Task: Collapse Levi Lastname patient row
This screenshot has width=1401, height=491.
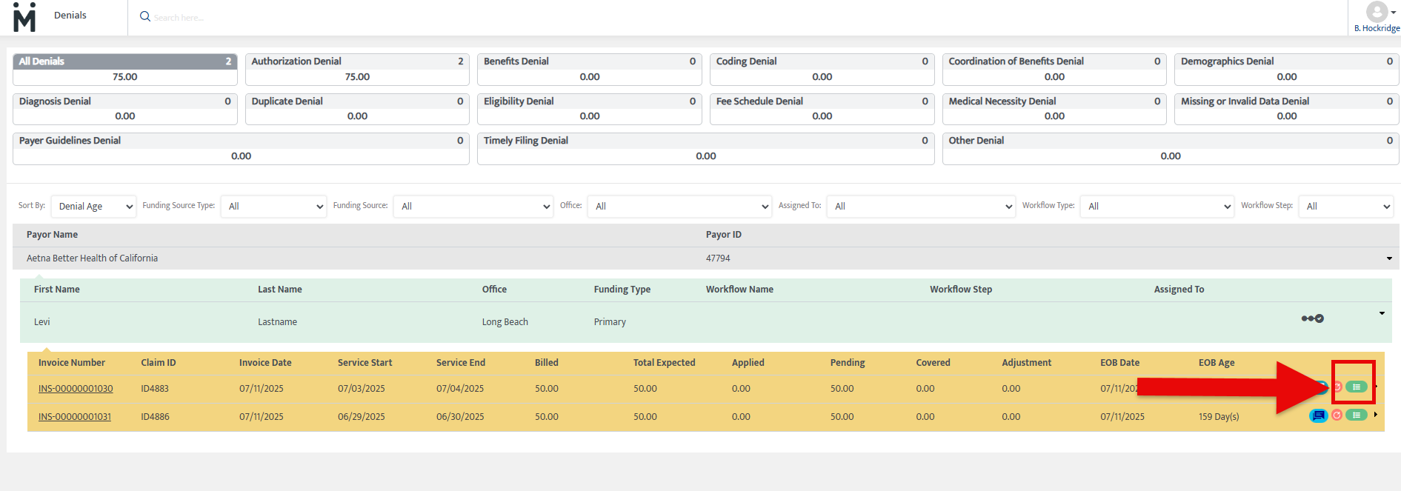Action: (1382, 313)
